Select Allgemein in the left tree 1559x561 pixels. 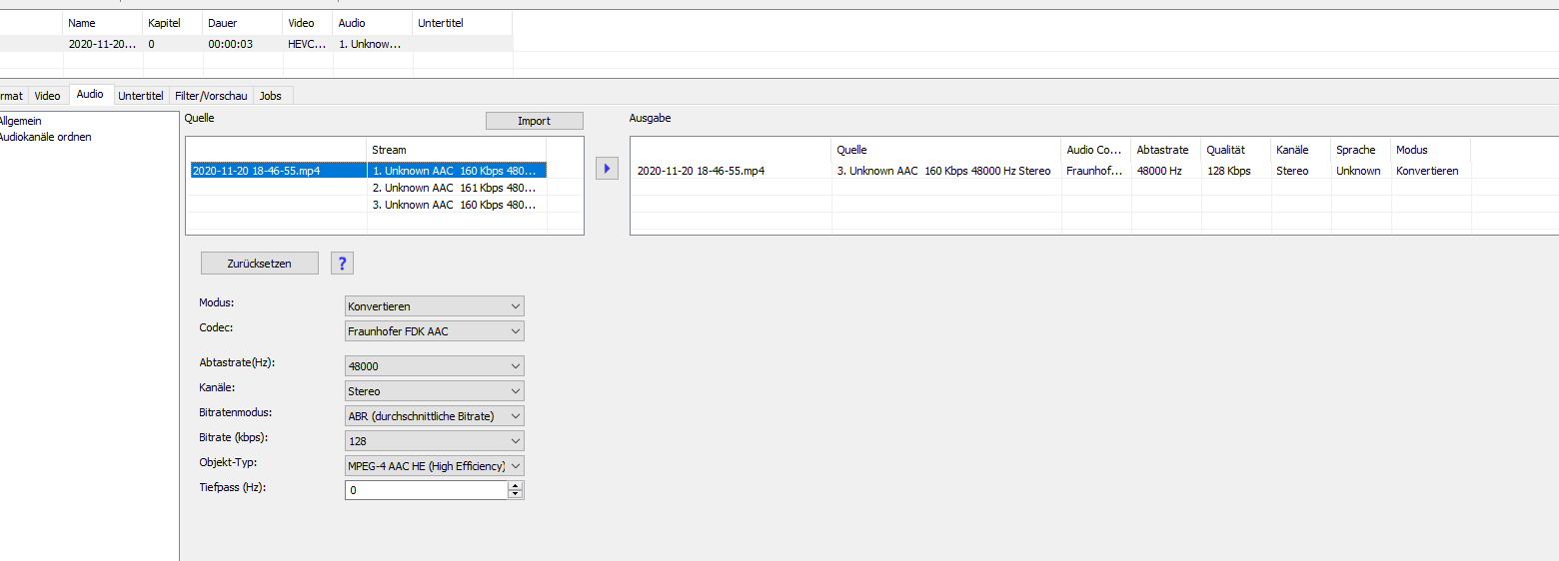19,121
